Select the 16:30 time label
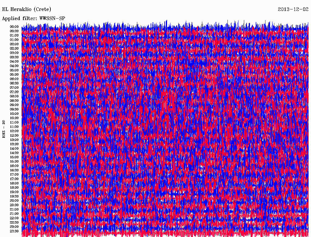The width and height of the screenshot is (311, 237). [14, 170]
